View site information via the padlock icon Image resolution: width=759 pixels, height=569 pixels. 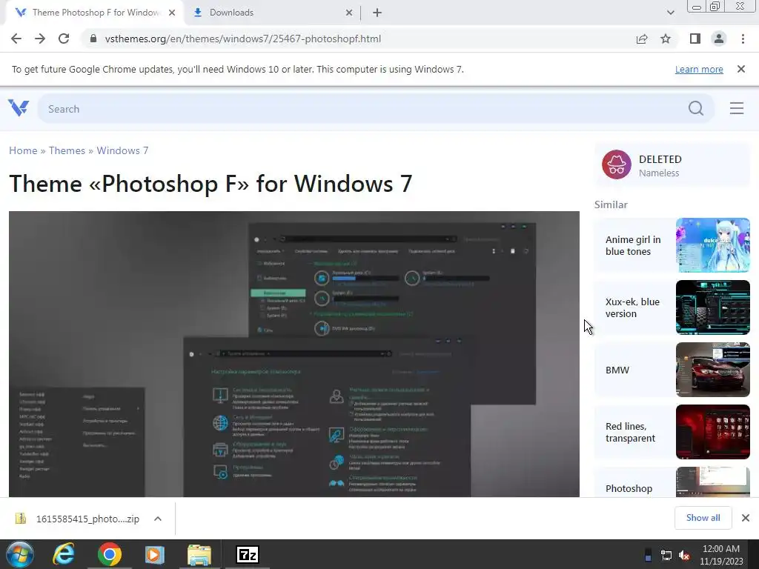pyautogui.click(x=93, y=39)
